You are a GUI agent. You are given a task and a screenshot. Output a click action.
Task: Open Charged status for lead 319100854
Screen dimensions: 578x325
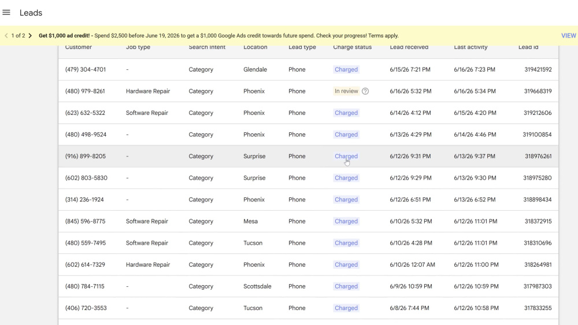click(x=346, y=135)
